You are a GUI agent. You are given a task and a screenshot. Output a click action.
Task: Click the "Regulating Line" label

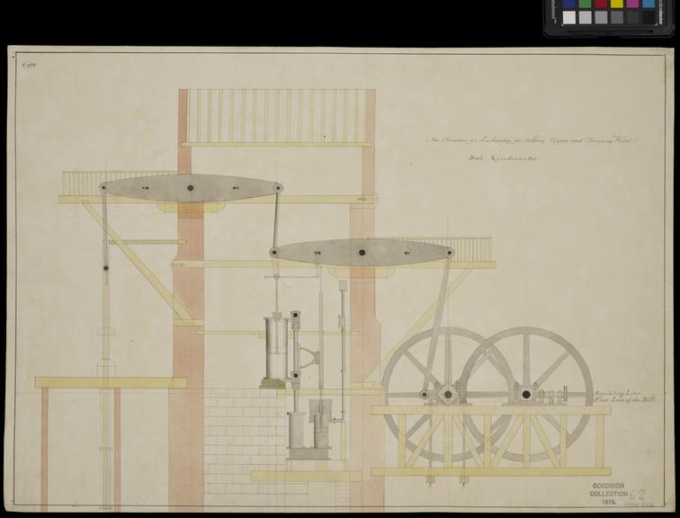617,391
